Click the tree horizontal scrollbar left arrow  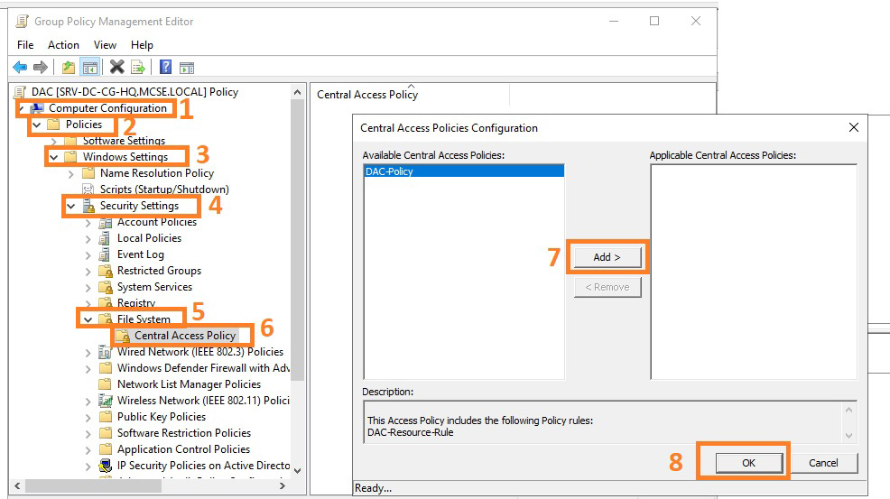click(x=17, y=486)
